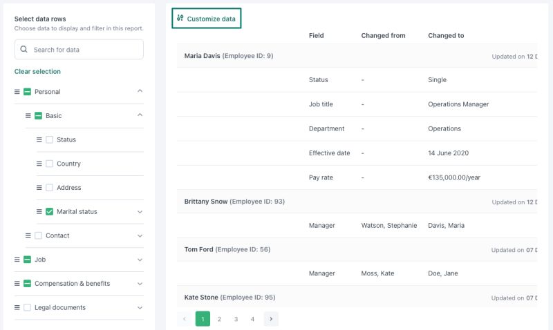Click the drag handle beside Personal
The image size is (553, 330).
tap(17, 92)
